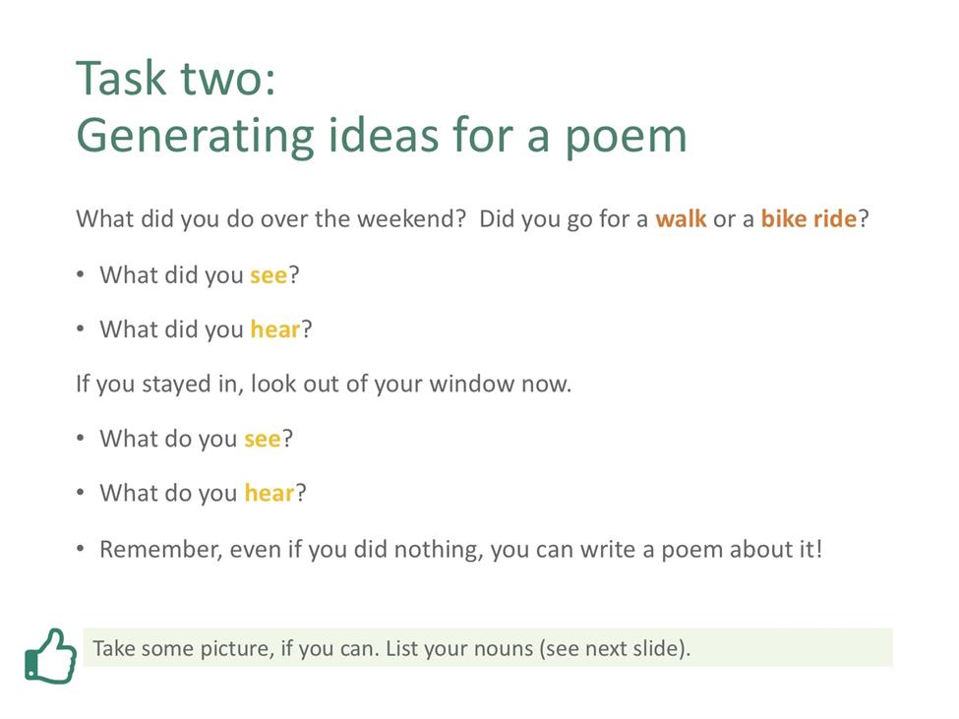Click the bullet before 'What did you see?'
This screenshot has width=959, height=719.
pyautogui.click(x=80, y=274)
